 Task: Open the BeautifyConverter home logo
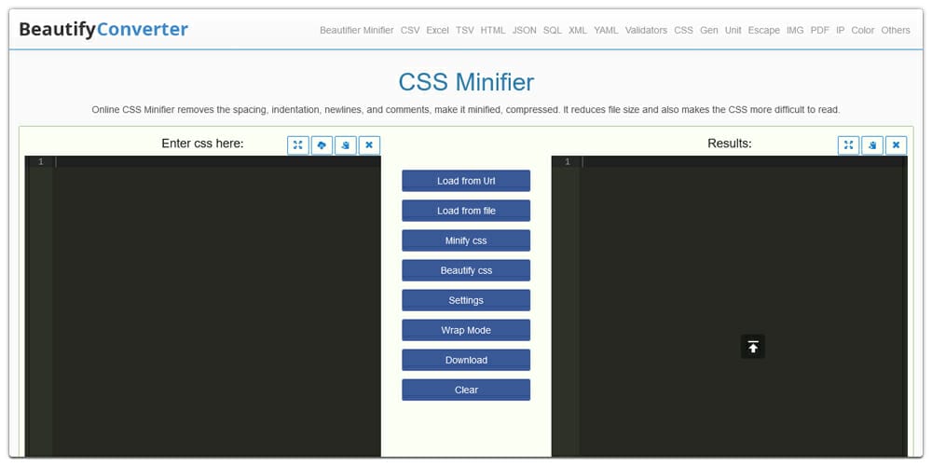pyautogui.click(x=103, y=29)
